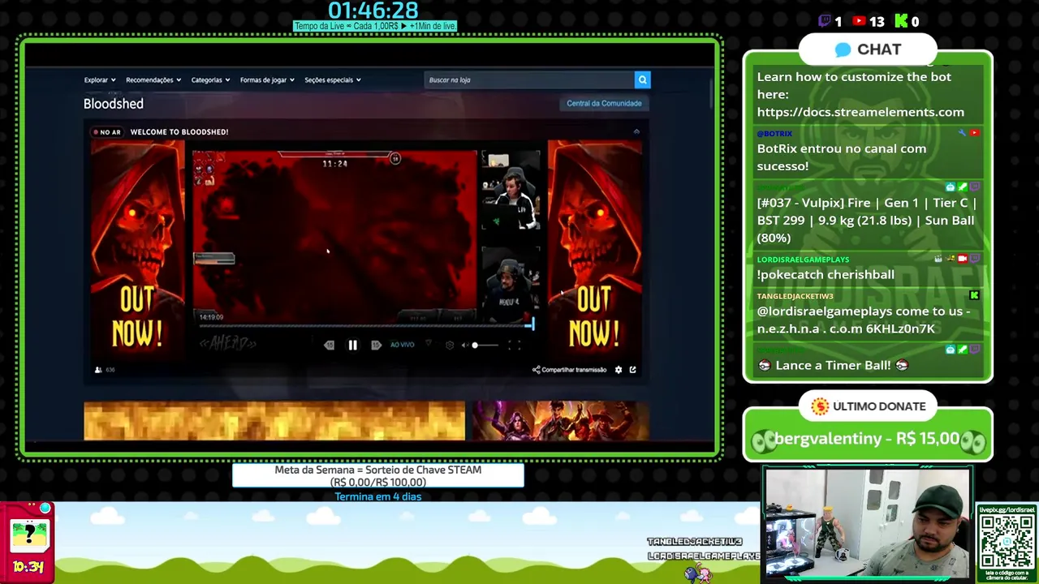Image resolution: width=1039 pixels, height=584 pixels.
Task: Click the NO AR live badge
Action: coord(107,132)
